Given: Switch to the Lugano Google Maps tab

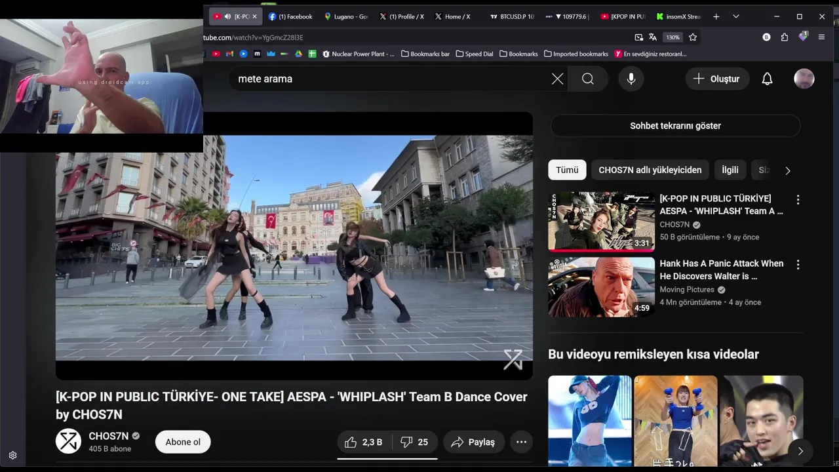Looking at the screenshot, I should 346,16.
